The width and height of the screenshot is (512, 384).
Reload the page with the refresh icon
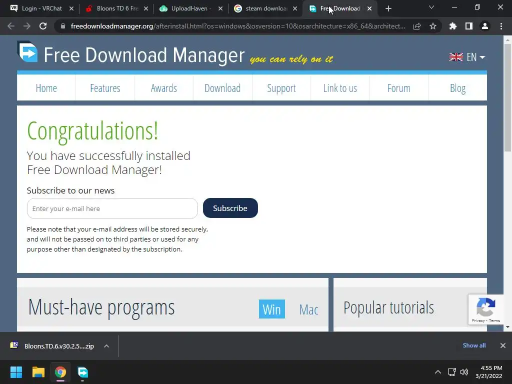43,26
